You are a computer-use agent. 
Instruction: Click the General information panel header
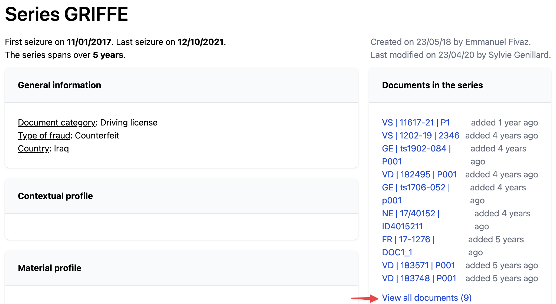click(x=59, y=85)
